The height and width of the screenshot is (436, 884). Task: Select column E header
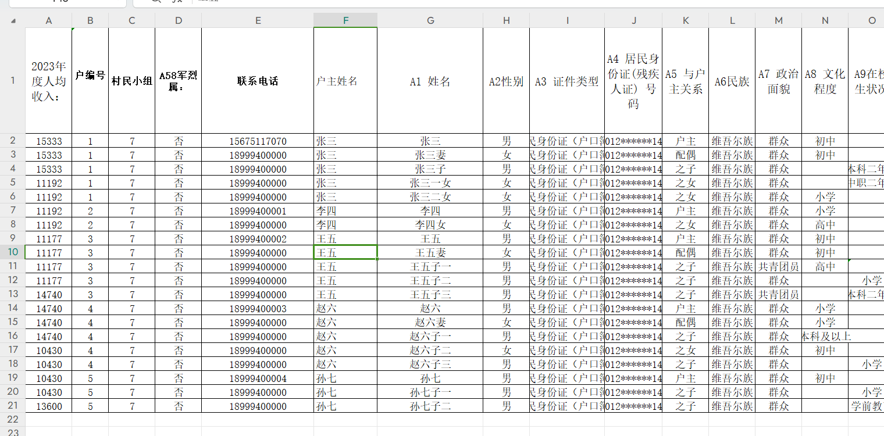tap(258, 20)
